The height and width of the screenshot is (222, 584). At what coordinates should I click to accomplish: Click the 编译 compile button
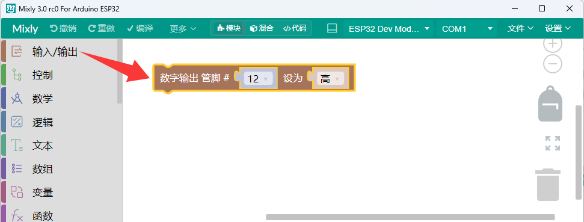coord(140,28)
